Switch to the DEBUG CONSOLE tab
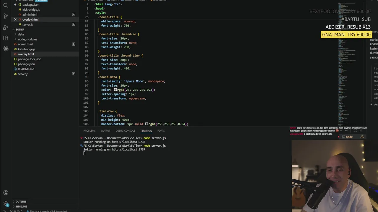This screenshot has width=378, height=212. 125,131
